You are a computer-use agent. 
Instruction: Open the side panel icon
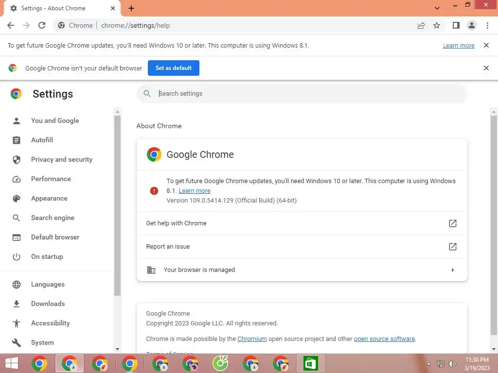(x=456, y=25)
